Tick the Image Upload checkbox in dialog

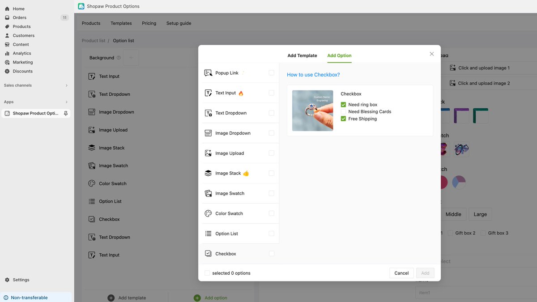point(272,153)
